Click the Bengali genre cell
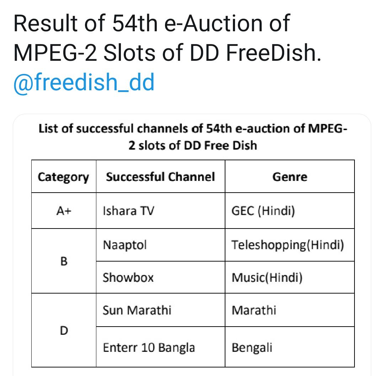This screenshot has height=376, width=384. pyautogui.click(x=290, y=347)
